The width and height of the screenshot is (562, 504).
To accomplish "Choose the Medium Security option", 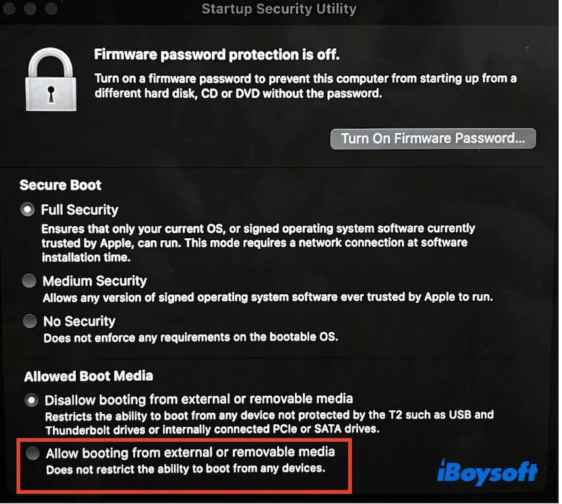I will pos(30,281).
